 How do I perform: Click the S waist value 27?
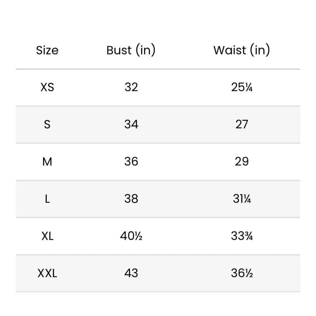click(242, 125)
